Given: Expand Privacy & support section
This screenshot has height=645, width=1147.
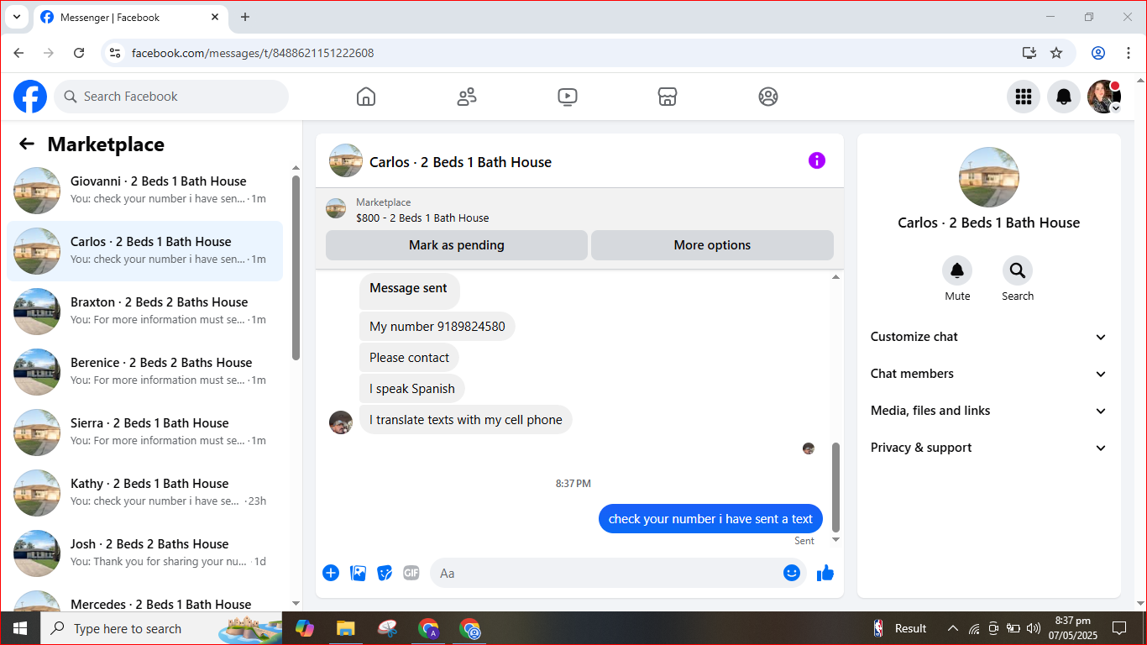Looking at the screenshot, I should click(x=989, y=448).
